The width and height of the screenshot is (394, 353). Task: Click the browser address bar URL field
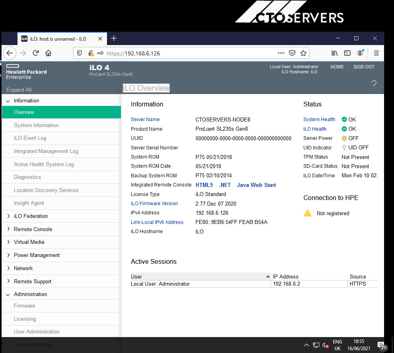click(x=191, y=53)
